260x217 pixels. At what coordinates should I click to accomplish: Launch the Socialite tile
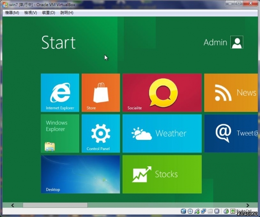point(162,93)
